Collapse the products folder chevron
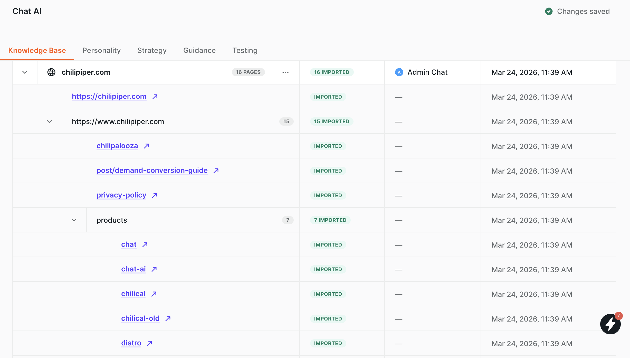This screenshot has height=358, width=630. [74, 220]
